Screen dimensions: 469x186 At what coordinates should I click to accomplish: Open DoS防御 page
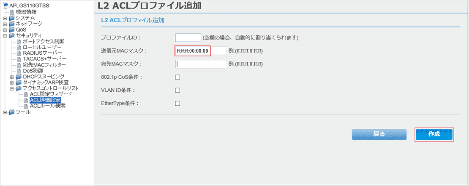pyautogui.click(x=33, y=71)
